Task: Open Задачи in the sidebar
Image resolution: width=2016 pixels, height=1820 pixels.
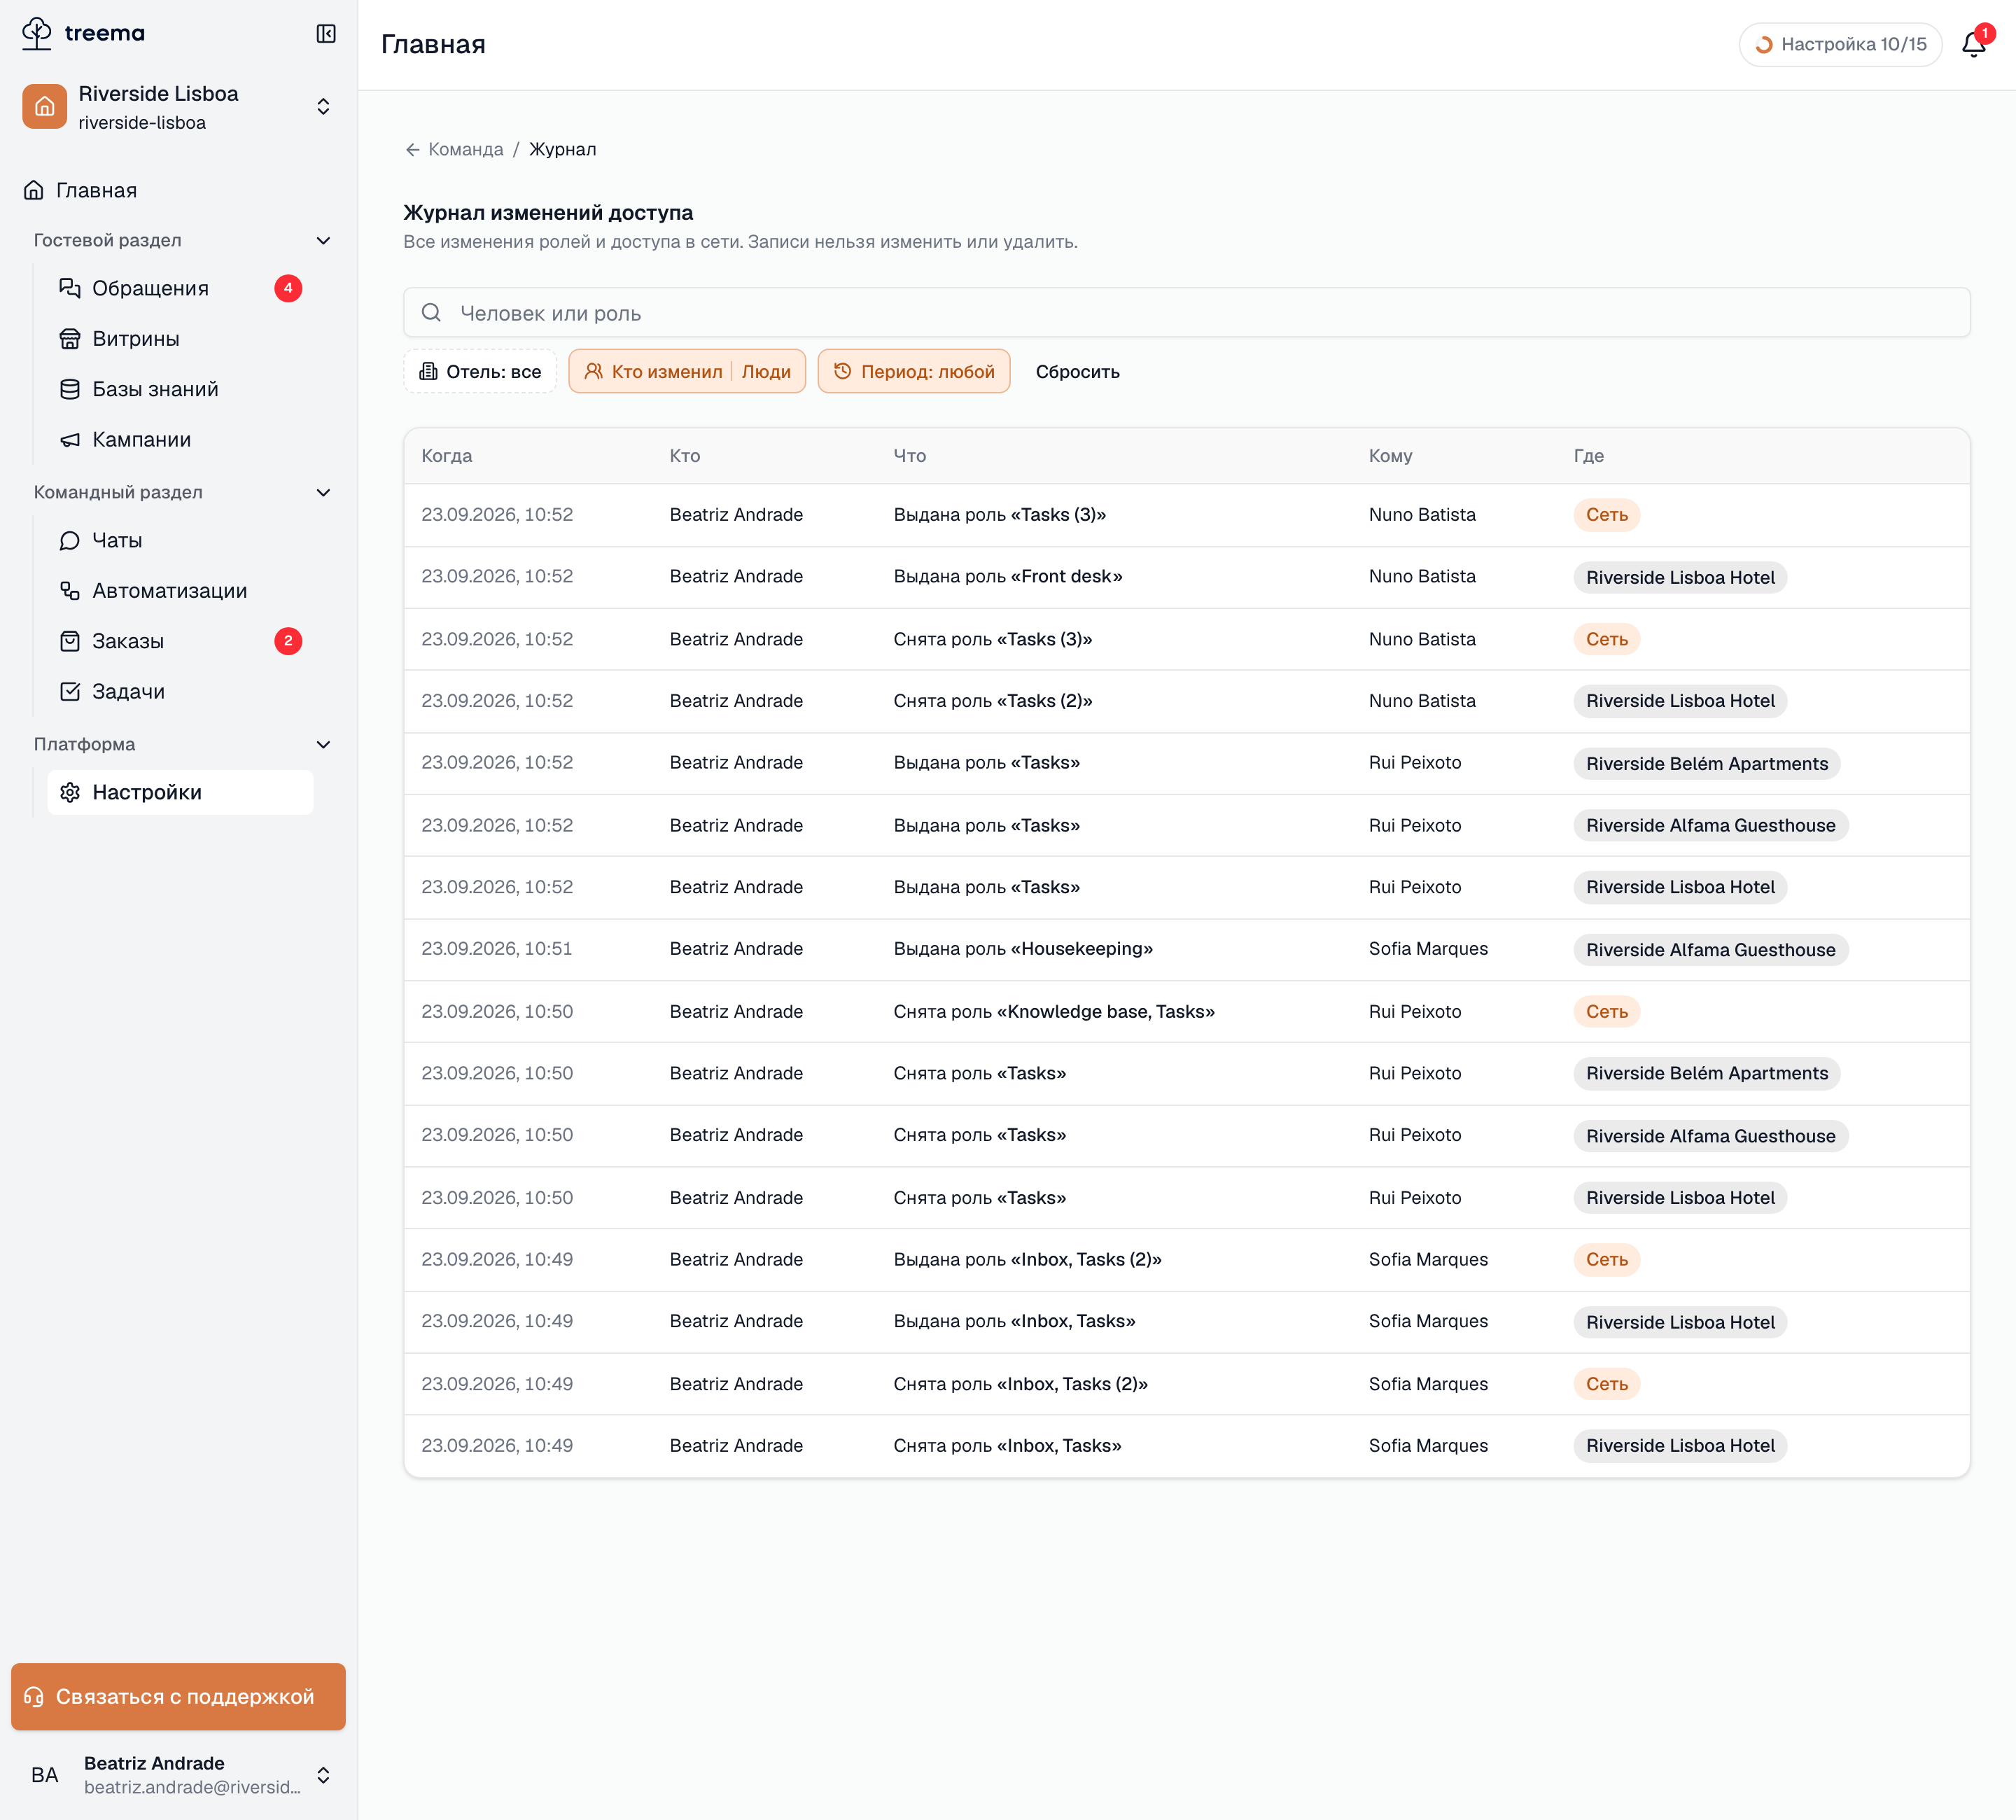Action: pyautogui.click(x=180, y=692)
